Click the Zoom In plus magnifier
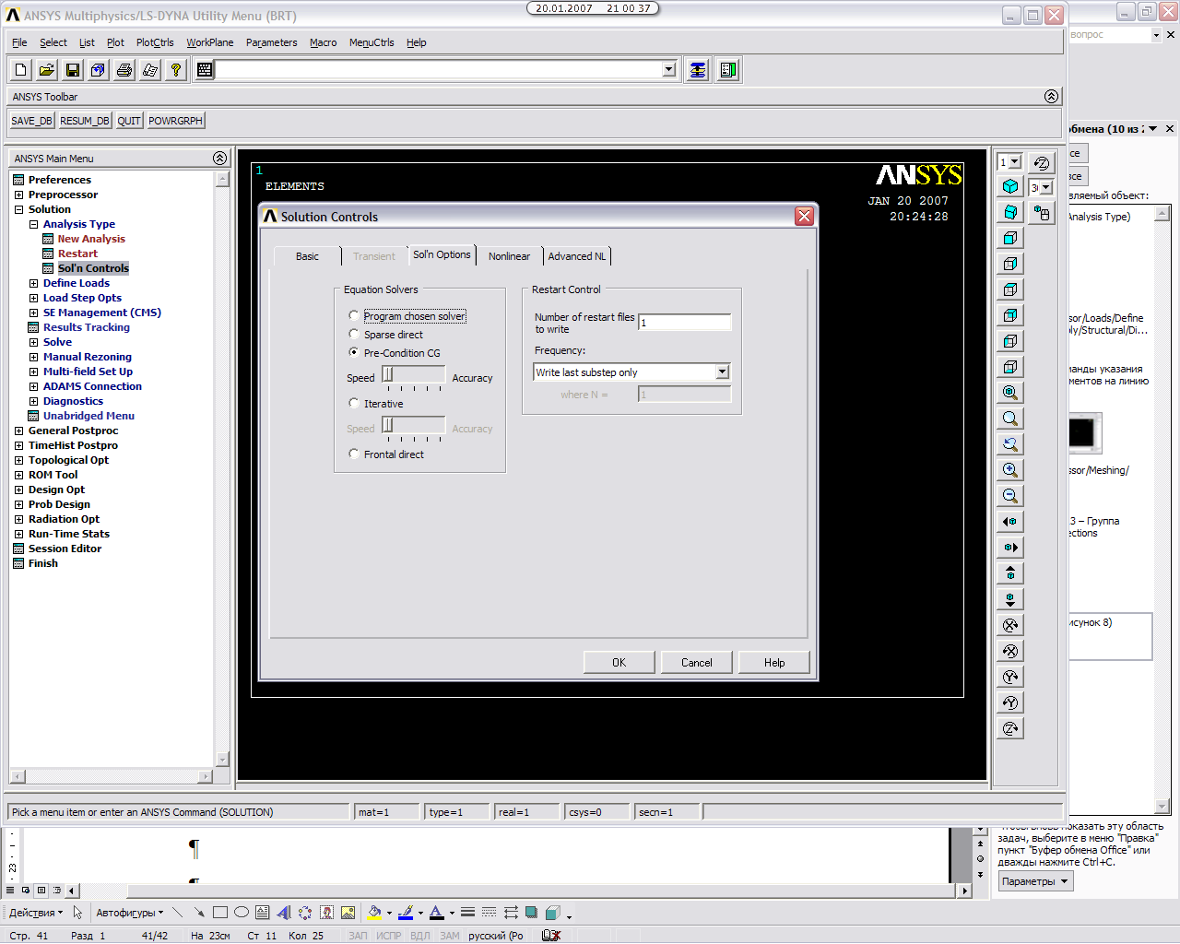Image resolution: width=1180 pixels, height=944 pixels. tap(1010, 470)
